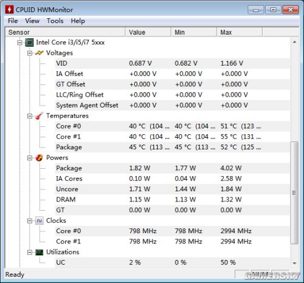Click the VID max value 1.166 V
The image size is (304, 283).
pyautogui.click(x=232, y=63)
